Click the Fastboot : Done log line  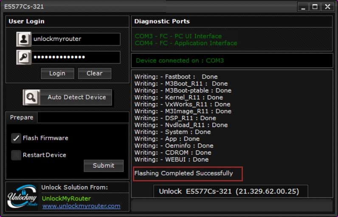point(176,77)
